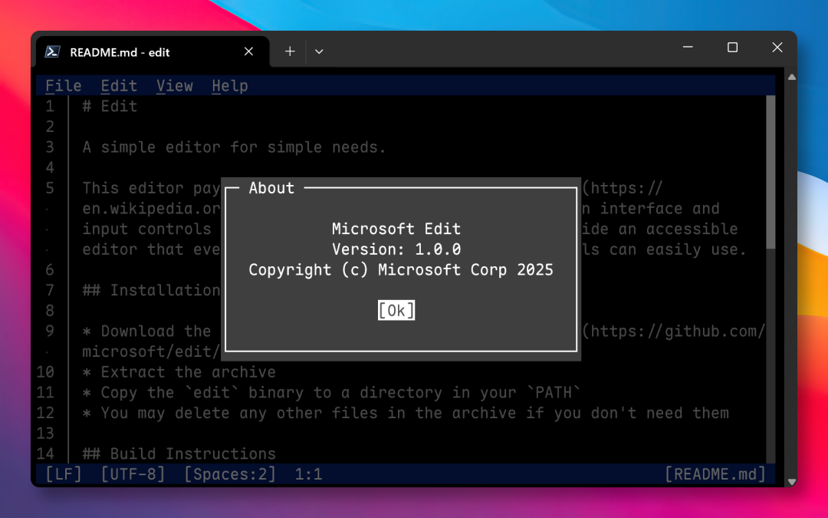Open the File menu

coord(64,86)
